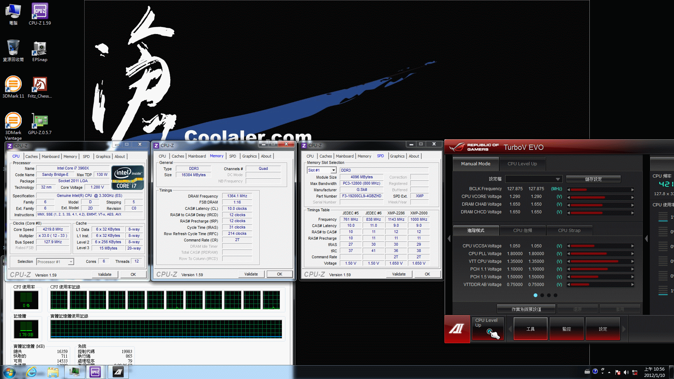
Task: Open the 監控 monitor button
Action: pyautogui.click(x=567, y=329)
